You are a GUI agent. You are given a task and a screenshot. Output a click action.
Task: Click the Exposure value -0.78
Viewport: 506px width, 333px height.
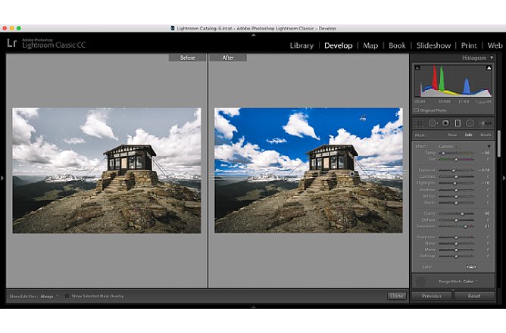pyautogui.click(x=484, y=170)
